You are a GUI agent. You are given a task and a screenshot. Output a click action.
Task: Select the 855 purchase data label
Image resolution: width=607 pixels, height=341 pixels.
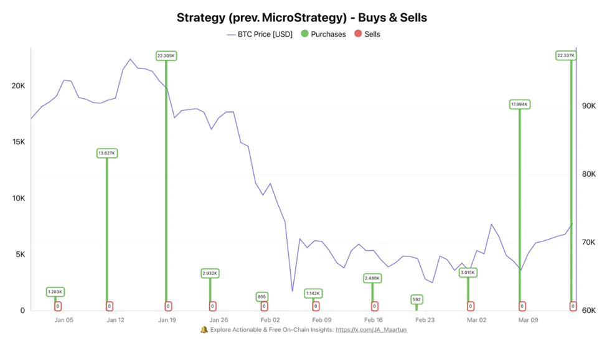pyautogui.click(x=262, y=297)
